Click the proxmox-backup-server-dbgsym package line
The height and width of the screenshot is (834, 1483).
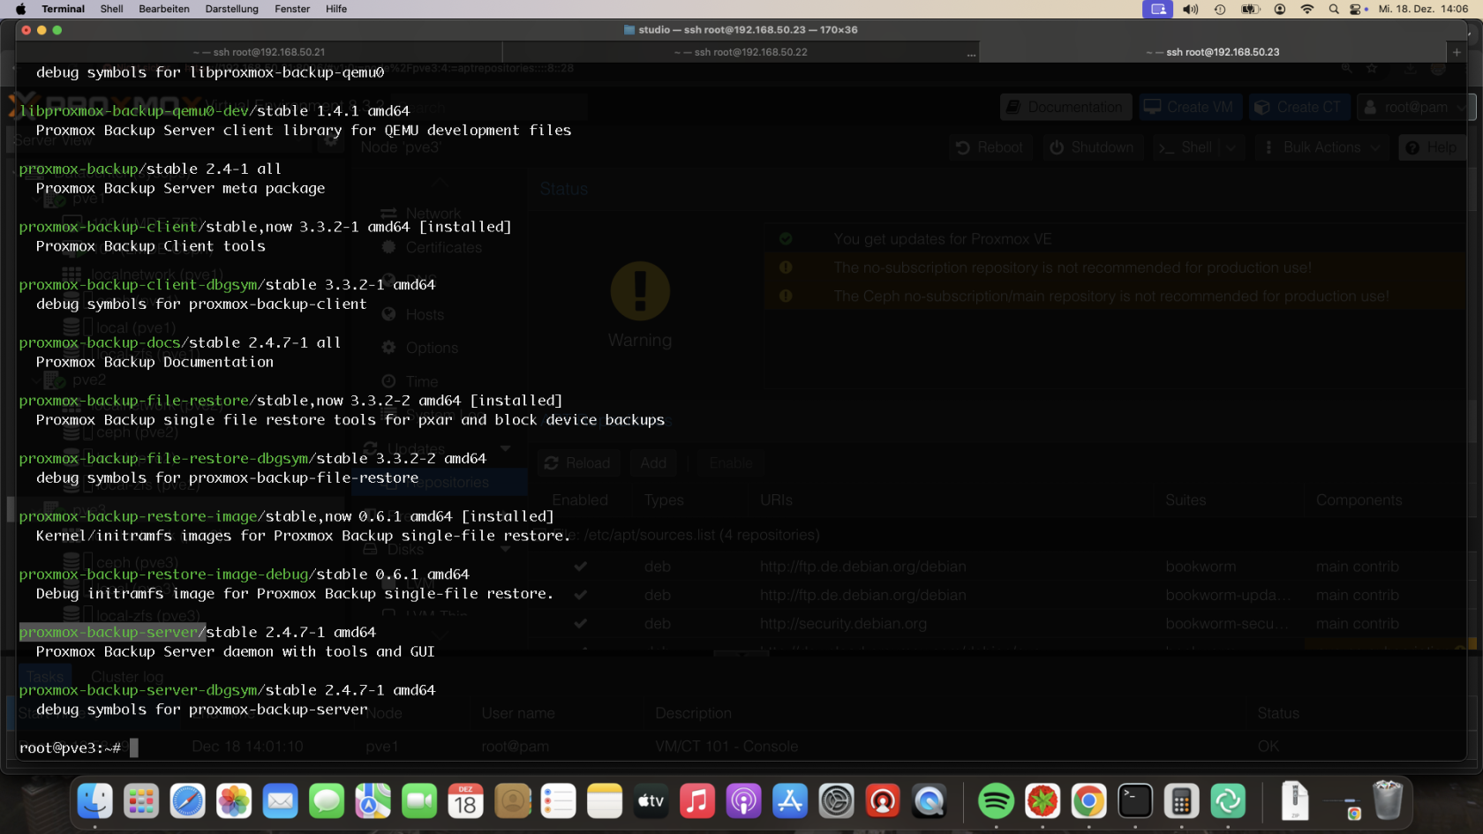pyautogui.click(x=228, y=690)
